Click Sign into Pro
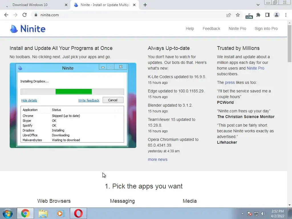Viewport: 292px width, 219px height. 266,29
